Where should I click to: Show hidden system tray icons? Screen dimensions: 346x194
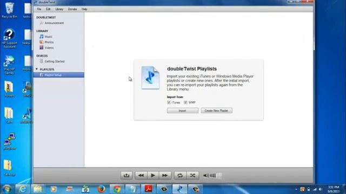click(296, 189)
